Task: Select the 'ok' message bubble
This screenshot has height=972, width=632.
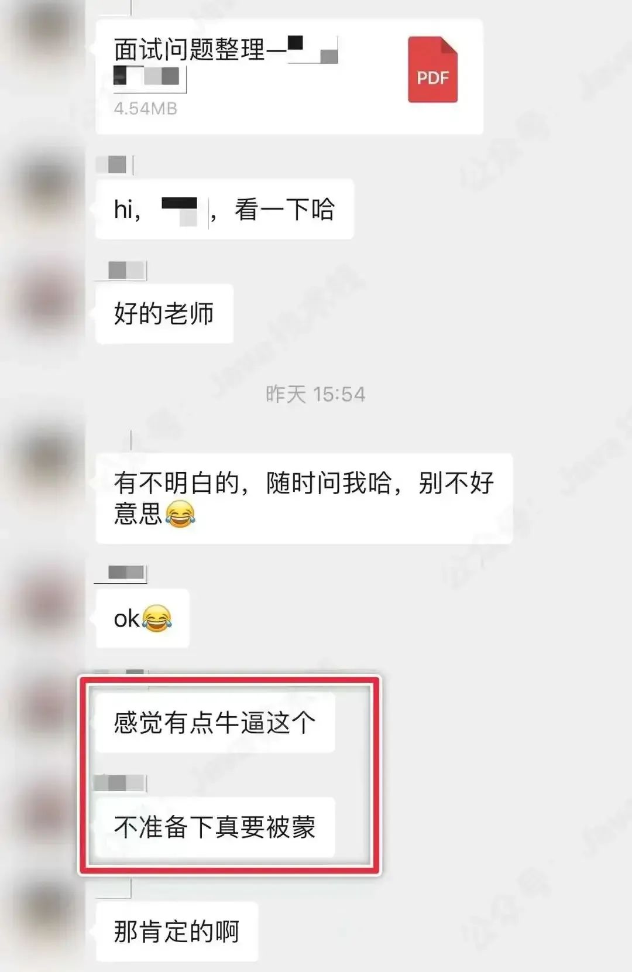Action: tap(142, 618)
